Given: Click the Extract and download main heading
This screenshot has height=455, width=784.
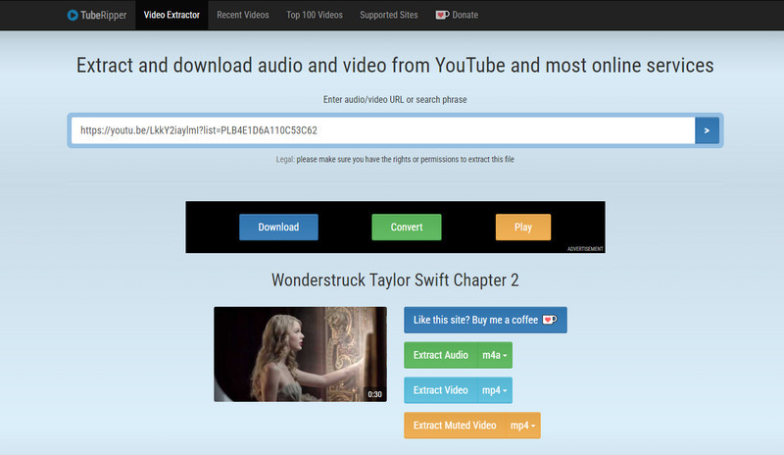Looking at the screenshot, I should coord(395,66).
